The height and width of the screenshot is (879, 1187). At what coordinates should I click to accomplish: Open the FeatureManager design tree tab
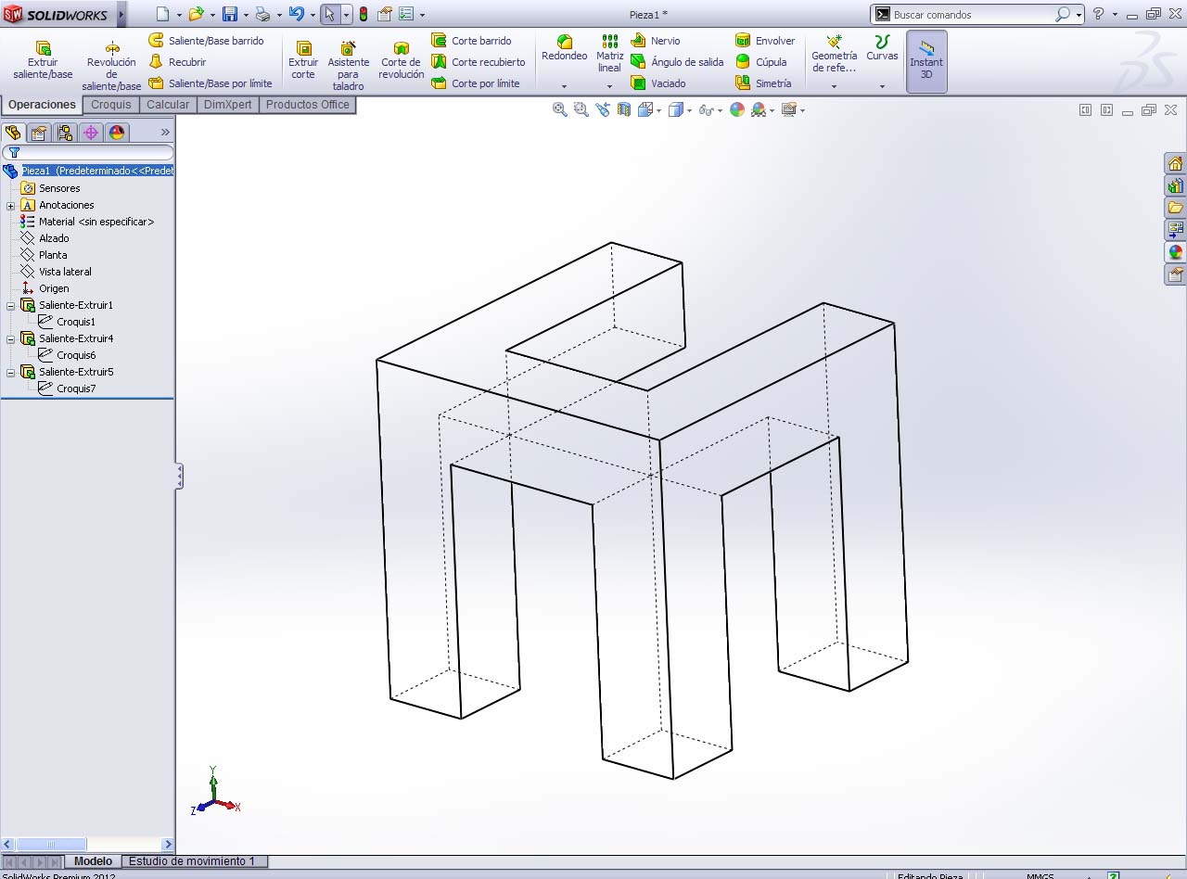tap(13, 133)
